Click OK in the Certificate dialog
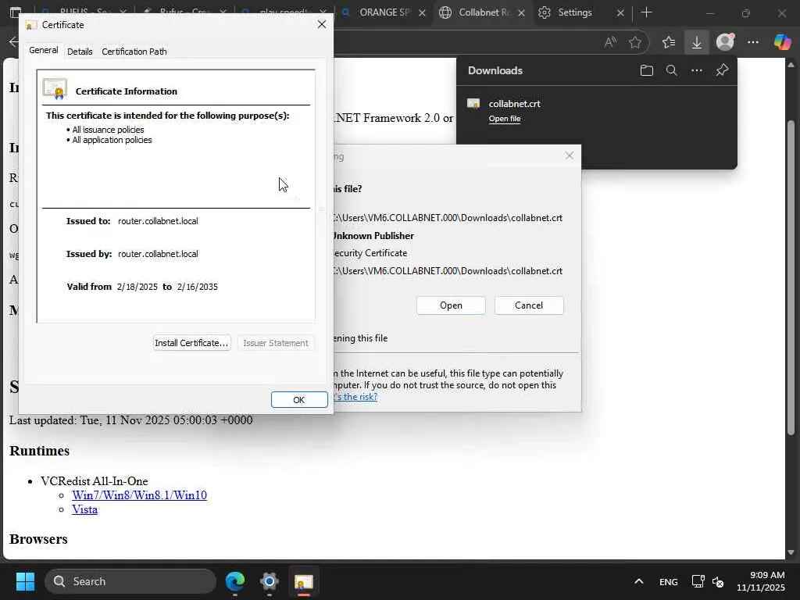The image size is (800, 600). tap(299, 399)
